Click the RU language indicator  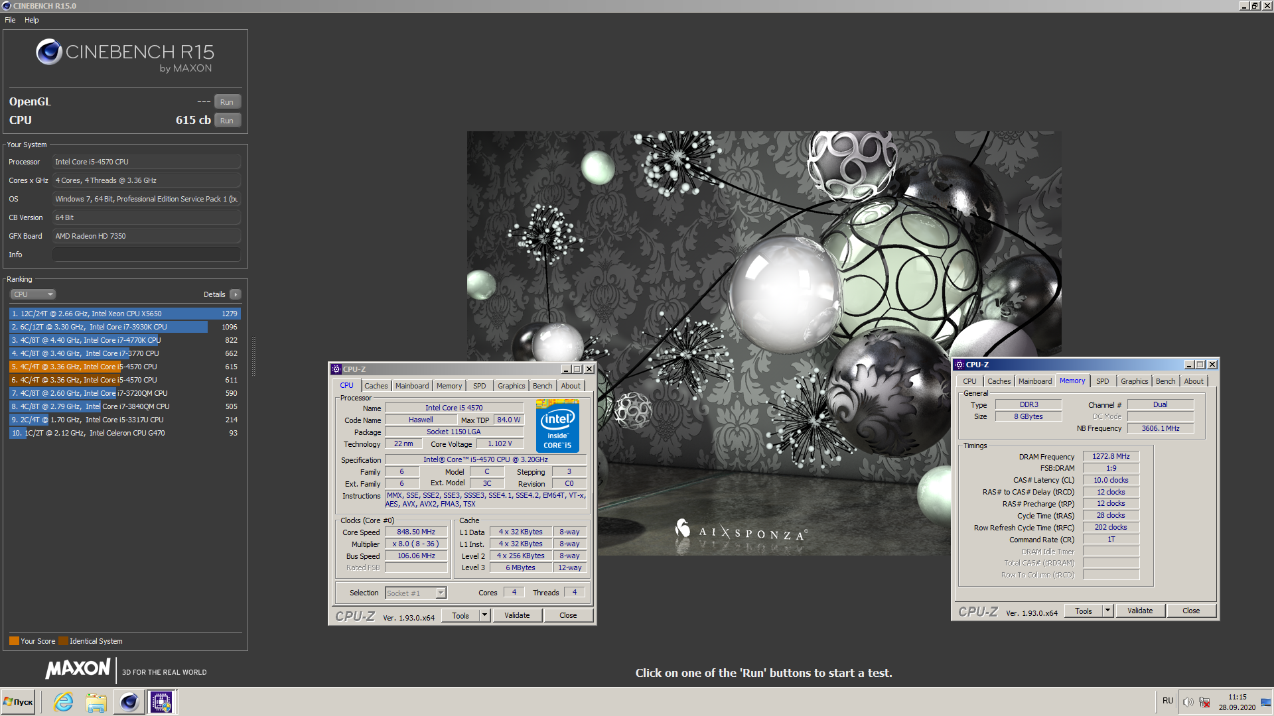(1168, 701)
